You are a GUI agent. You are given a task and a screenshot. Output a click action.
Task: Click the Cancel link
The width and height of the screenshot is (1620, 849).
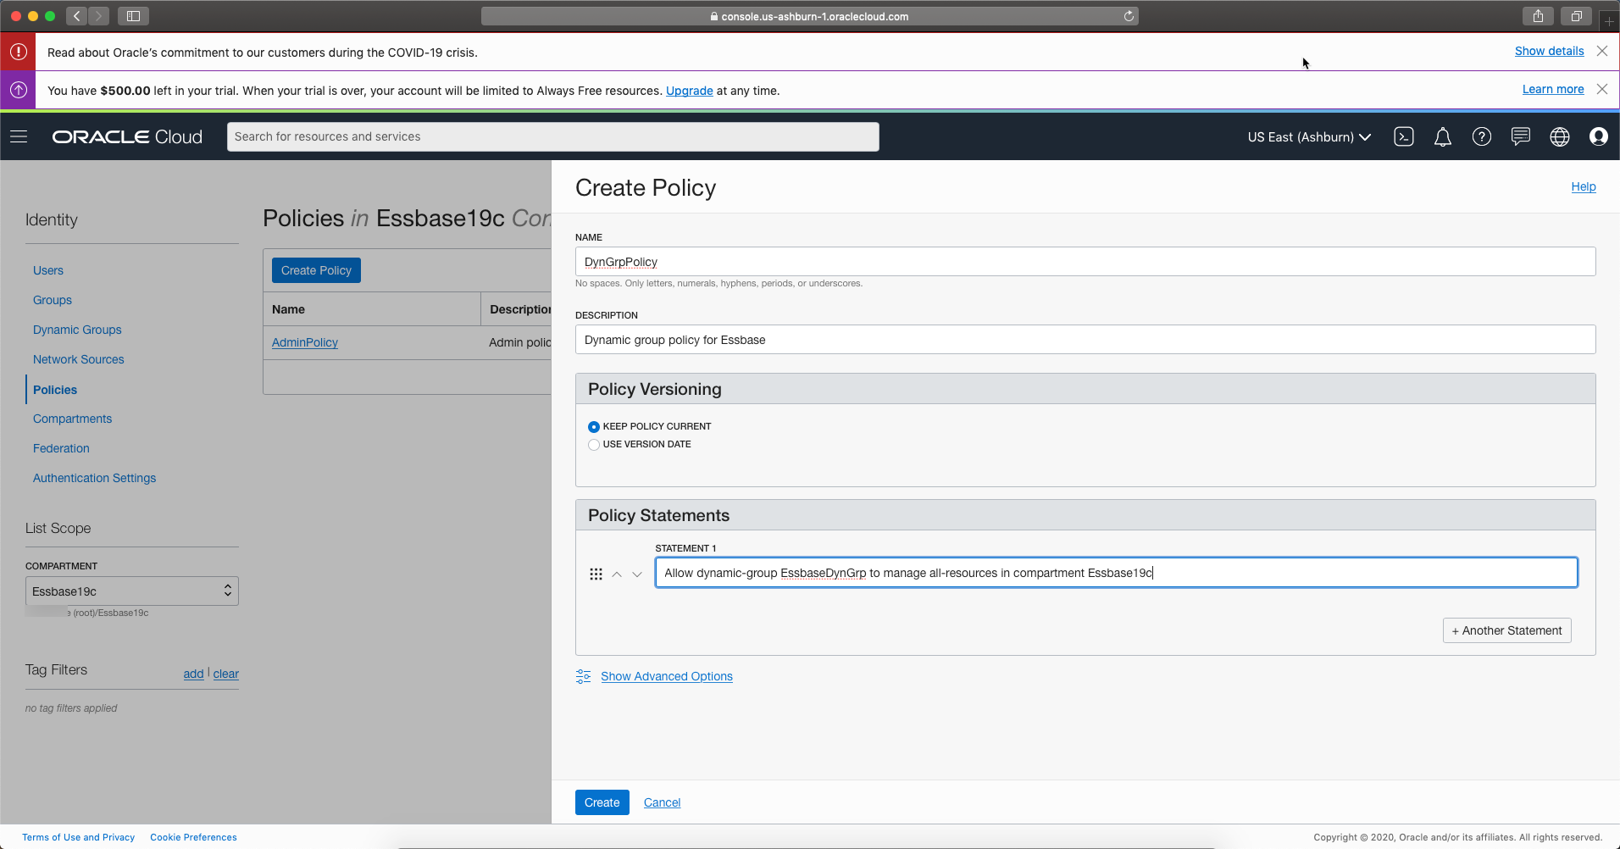(662, 802)
